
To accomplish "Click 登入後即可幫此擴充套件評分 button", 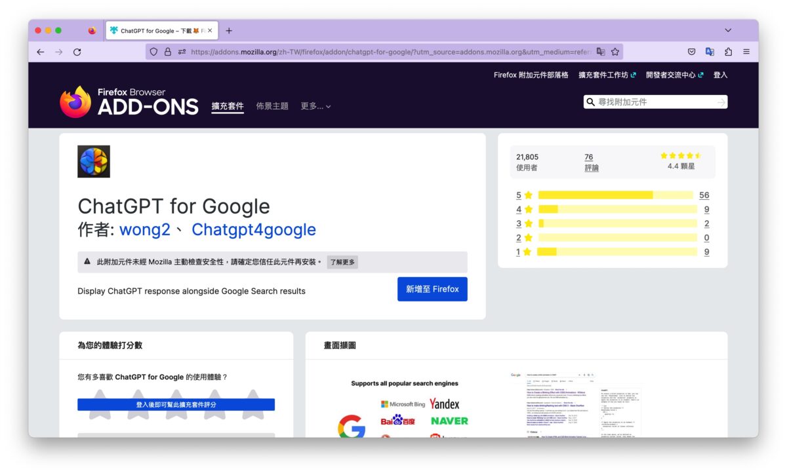I will pos(176,404).
